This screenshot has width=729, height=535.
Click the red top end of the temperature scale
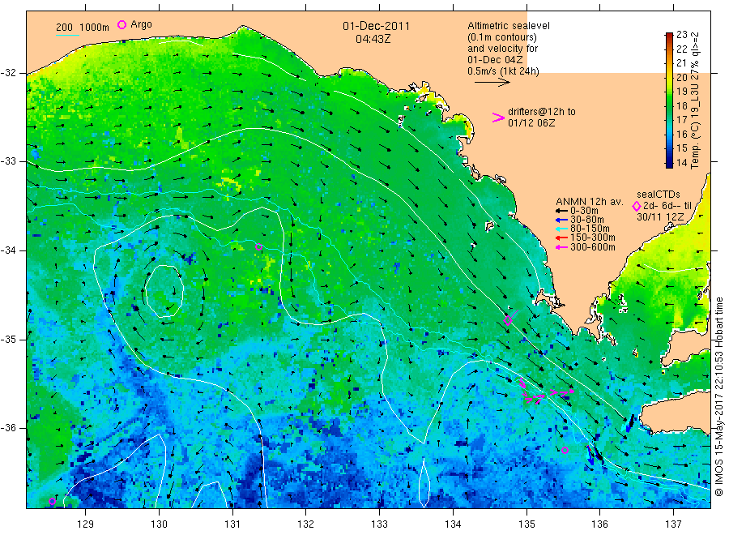(x=669, y=36)
